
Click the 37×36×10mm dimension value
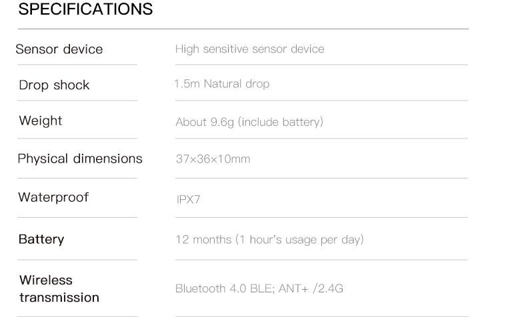(213, 159)
